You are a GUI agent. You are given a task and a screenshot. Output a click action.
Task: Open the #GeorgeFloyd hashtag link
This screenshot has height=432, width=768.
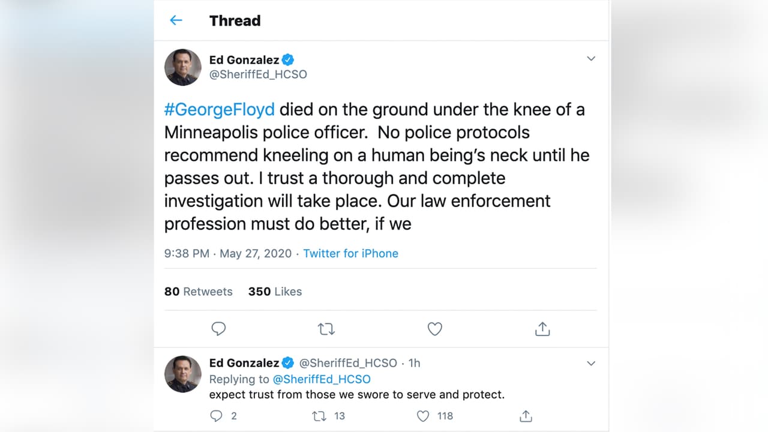point(220,109)
